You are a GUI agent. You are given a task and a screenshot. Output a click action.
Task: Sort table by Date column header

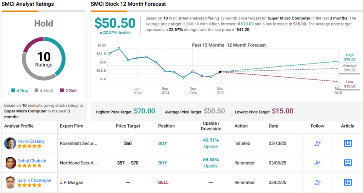point(273,126)
